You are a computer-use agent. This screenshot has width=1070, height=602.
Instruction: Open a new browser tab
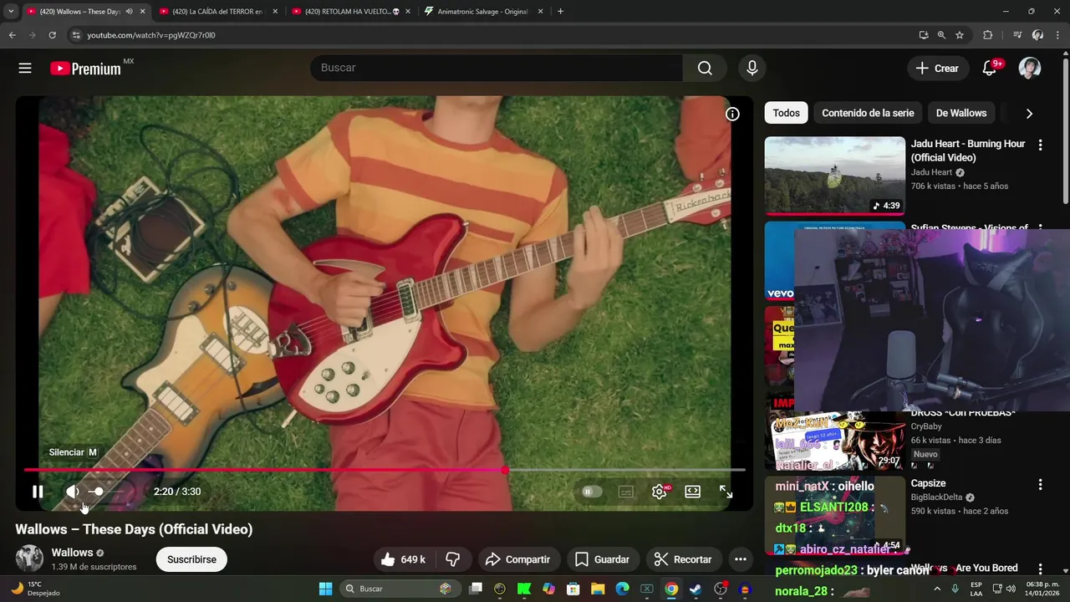point(560,12)
